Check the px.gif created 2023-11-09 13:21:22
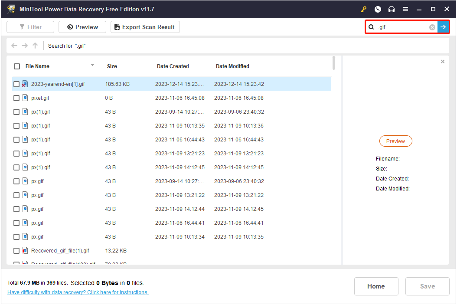 click(16, 195)
